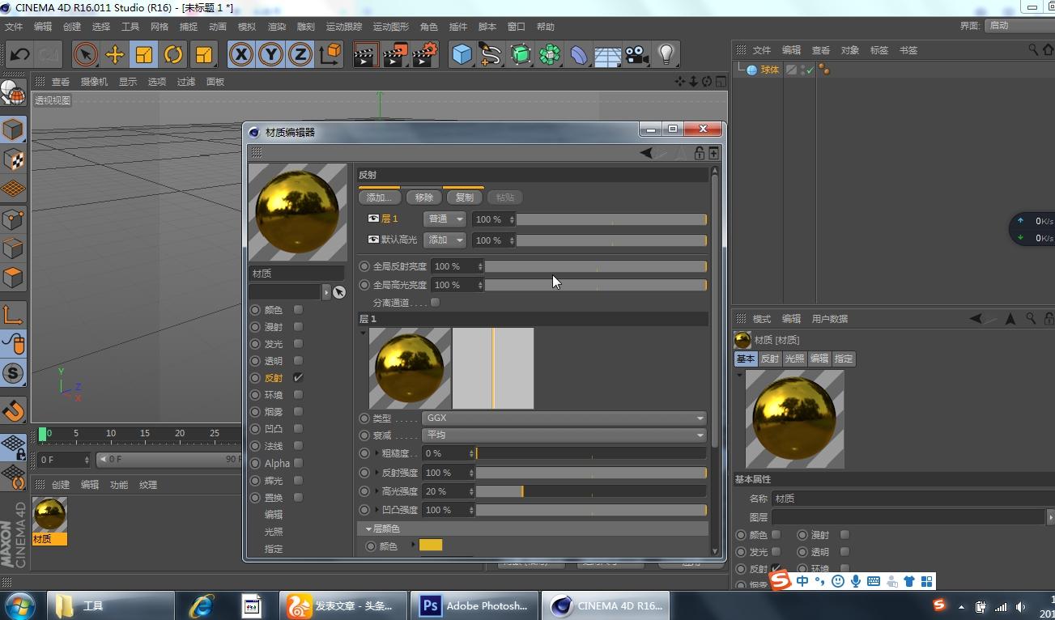Add a Light object
Image resolution: width=1055 pixels, height=620 pixels.
tap(666, 55)
